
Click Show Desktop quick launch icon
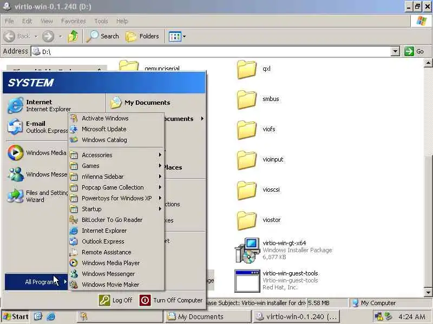[38, 316]
